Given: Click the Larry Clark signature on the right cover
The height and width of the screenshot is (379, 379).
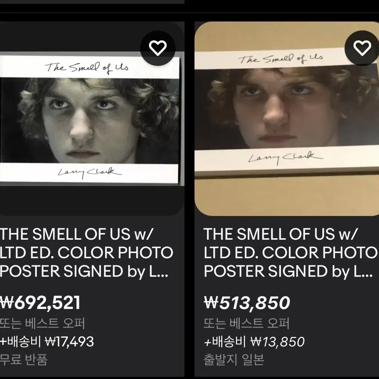Looking at the screenshot, I should click(x=286, y=157).
